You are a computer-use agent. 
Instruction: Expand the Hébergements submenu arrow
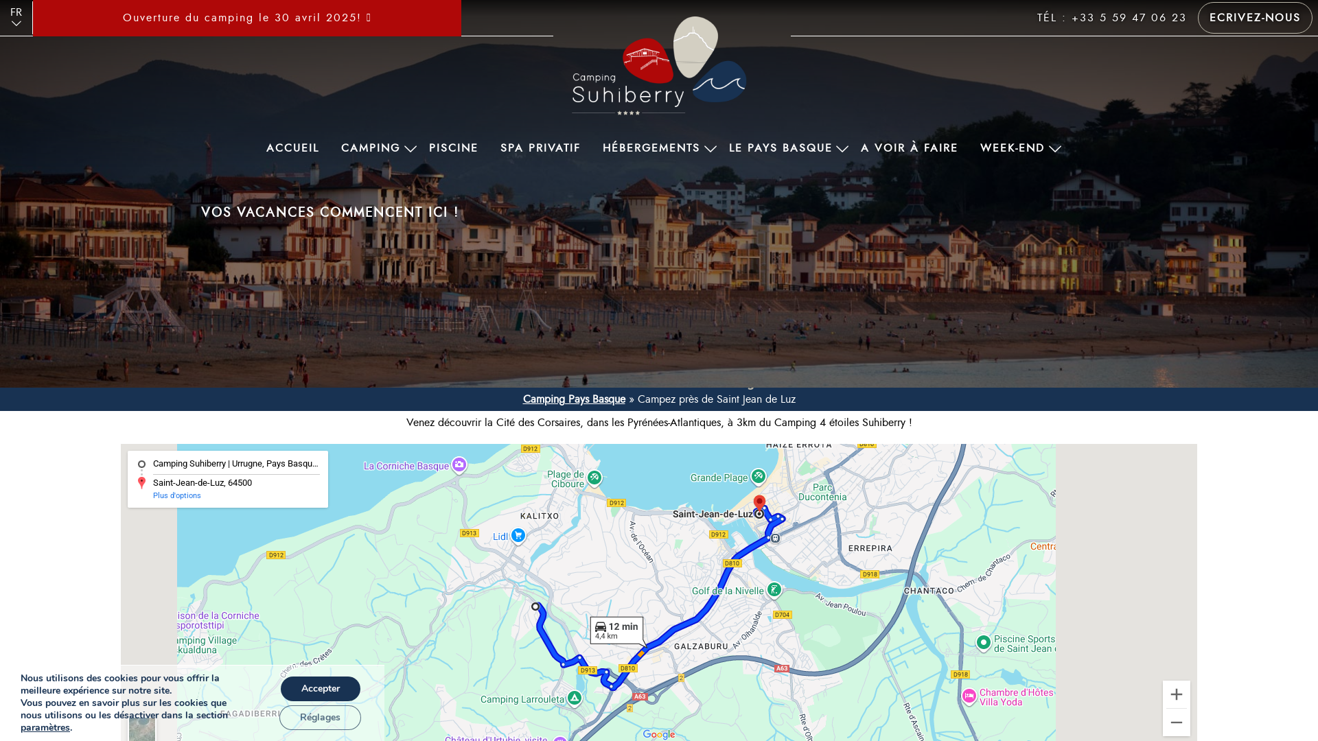click(x=710, y=149)
